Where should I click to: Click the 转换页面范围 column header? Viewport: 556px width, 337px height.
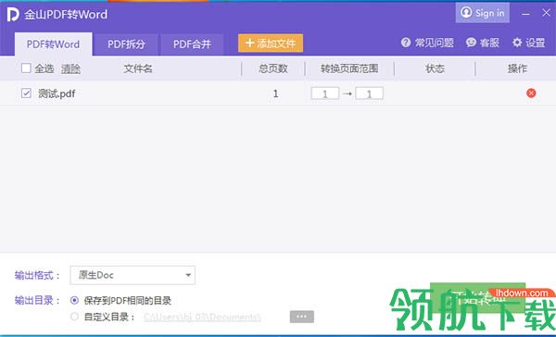tap(349, 69)
